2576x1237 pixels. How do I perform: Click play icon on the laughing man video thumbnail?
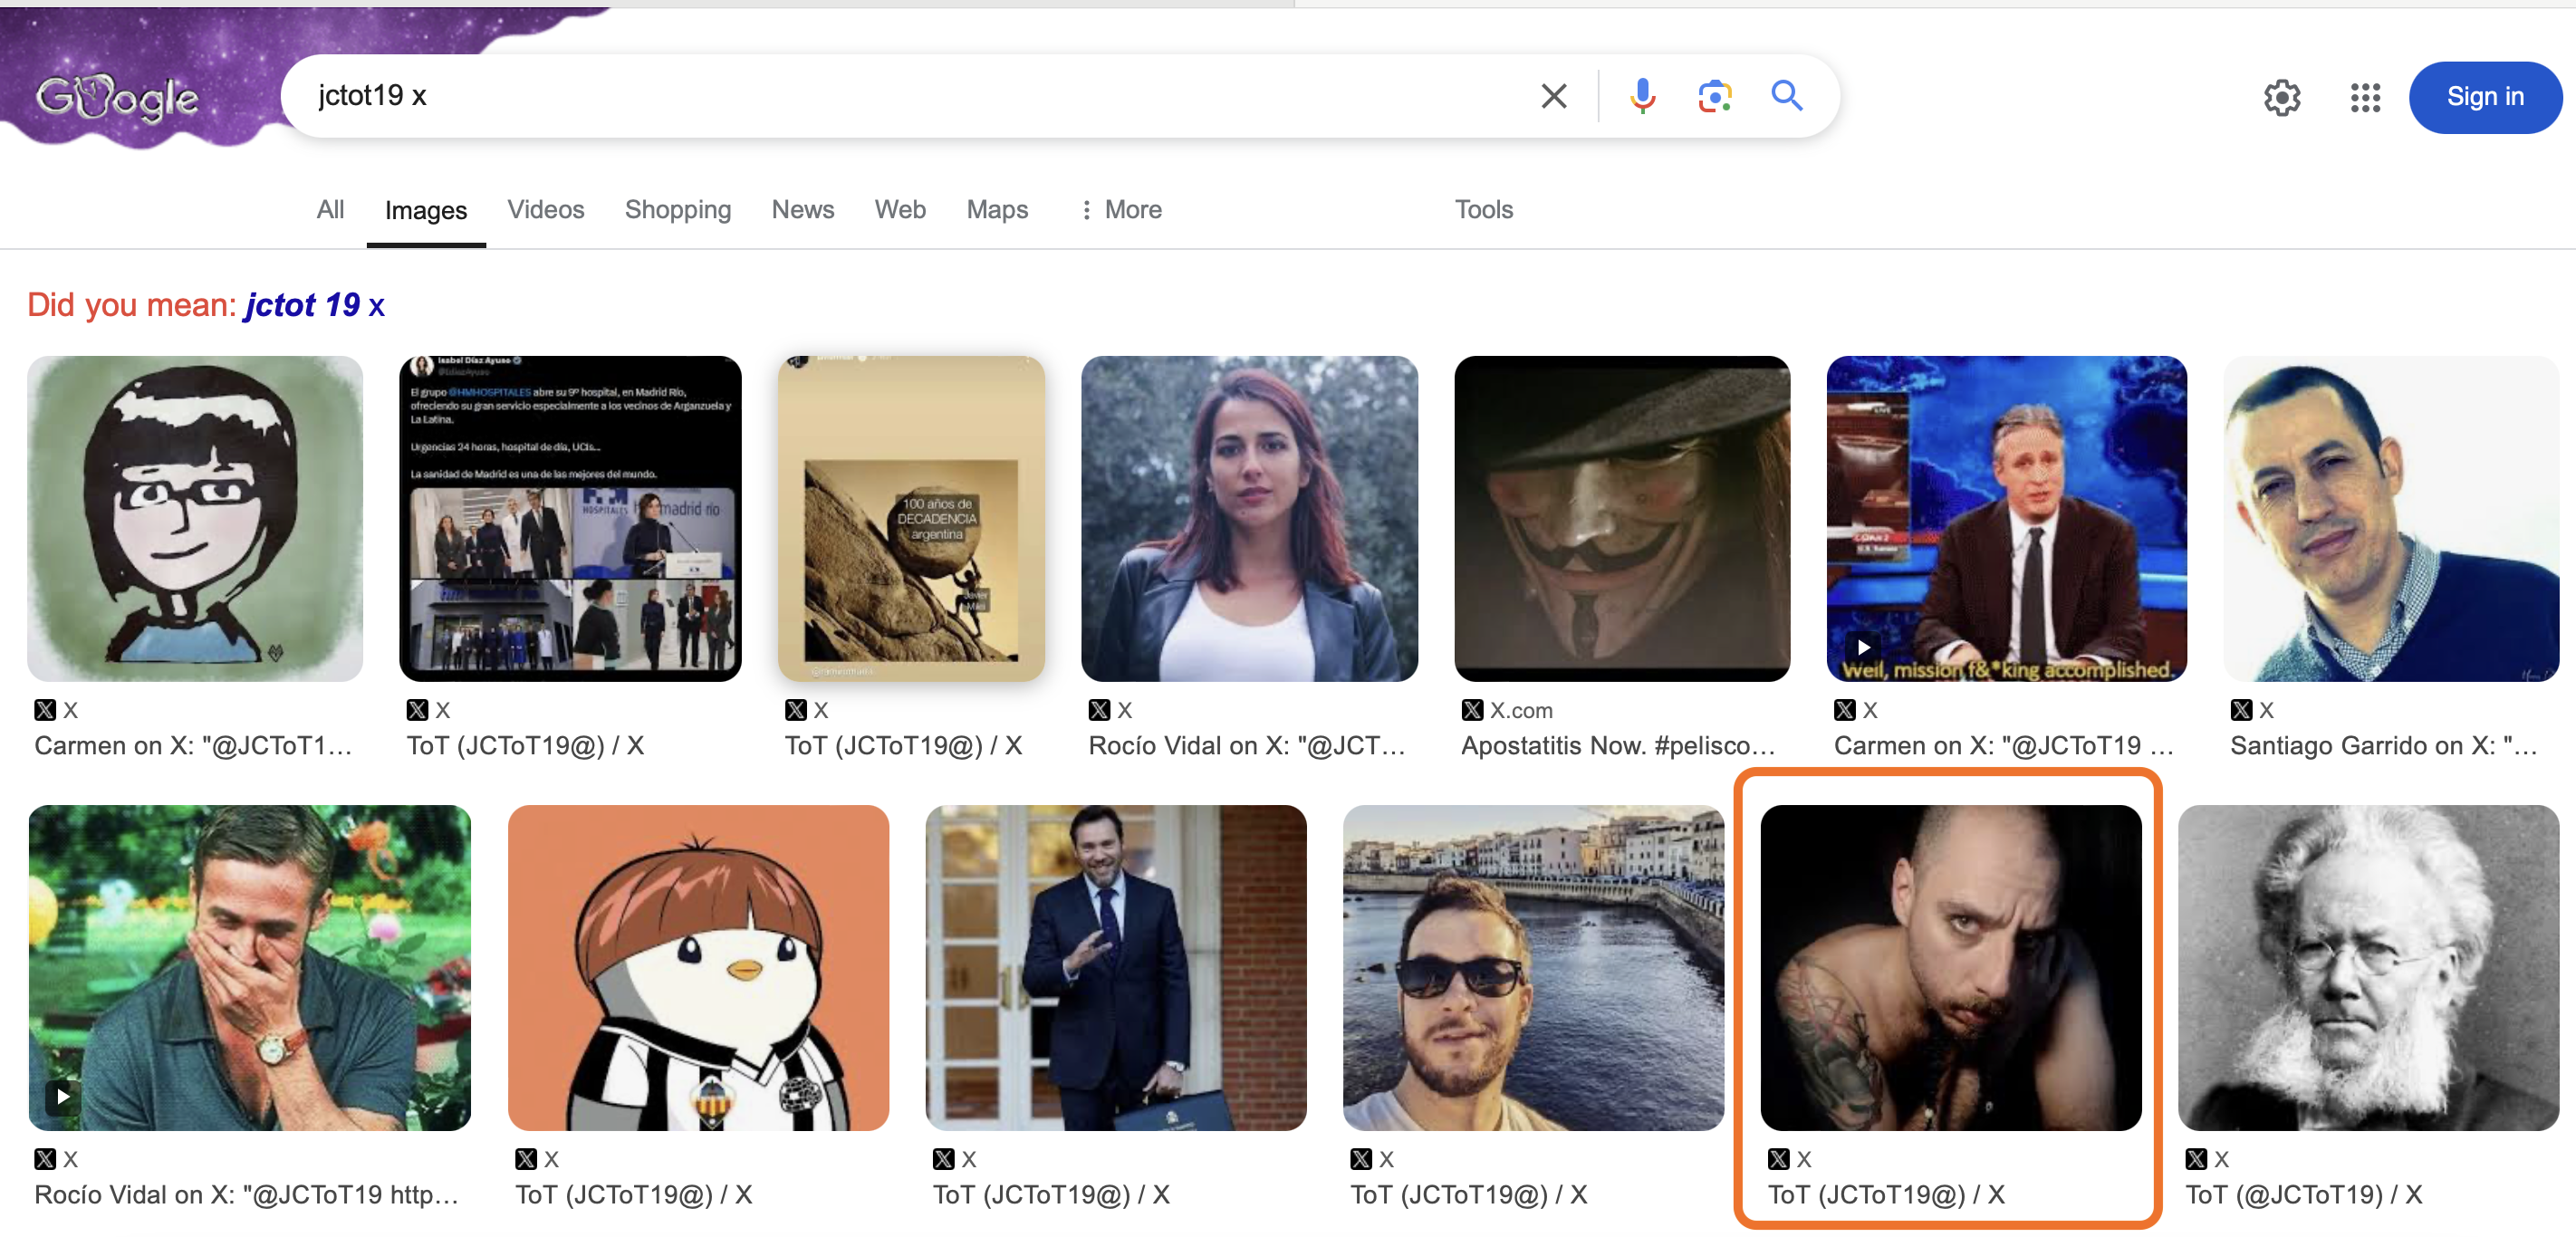[x=63, y=1096]
